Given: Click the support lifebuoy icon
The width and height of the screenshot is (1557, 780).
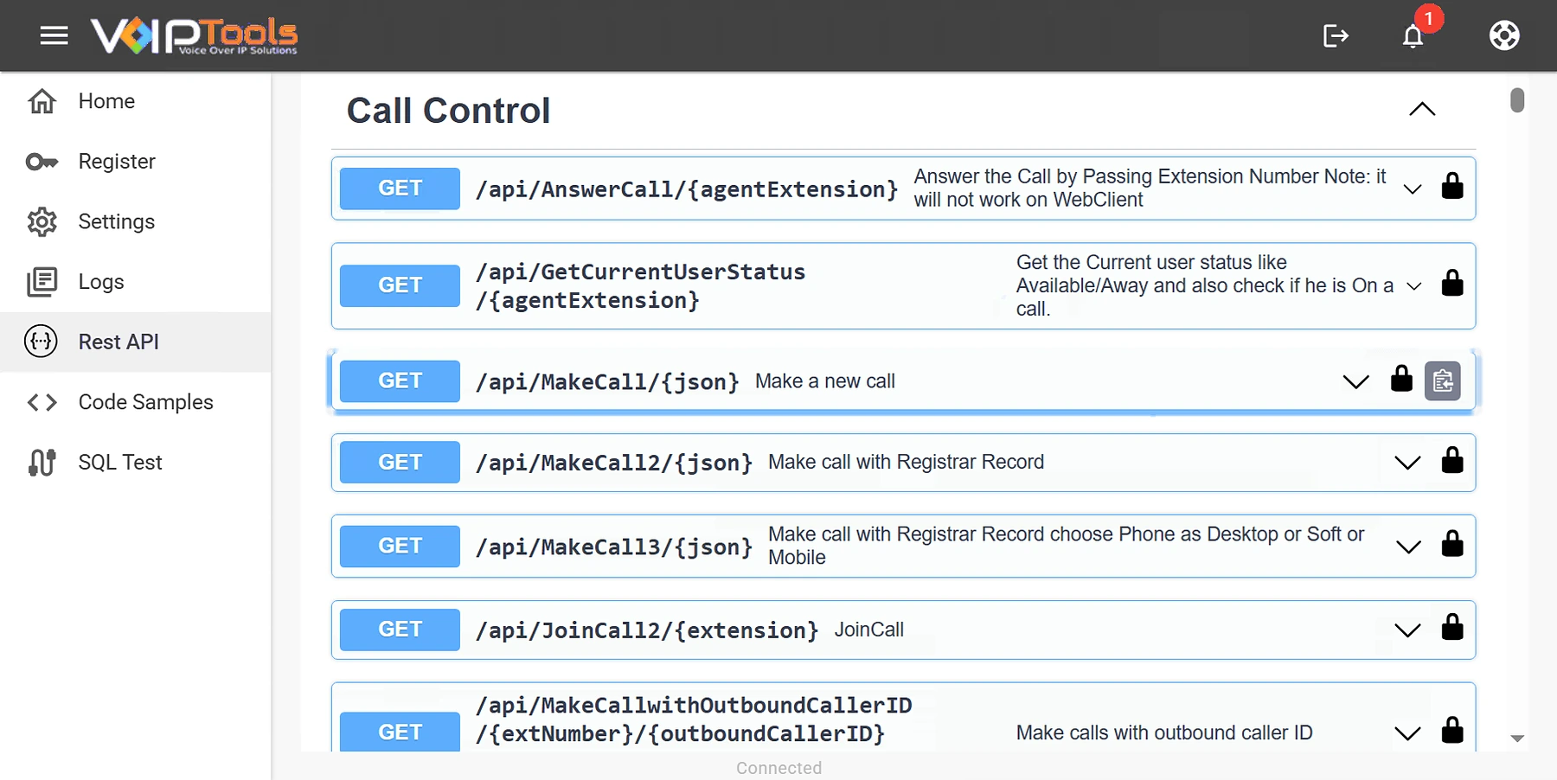Looking at the screenshot, I should [x=1504, y=35].
